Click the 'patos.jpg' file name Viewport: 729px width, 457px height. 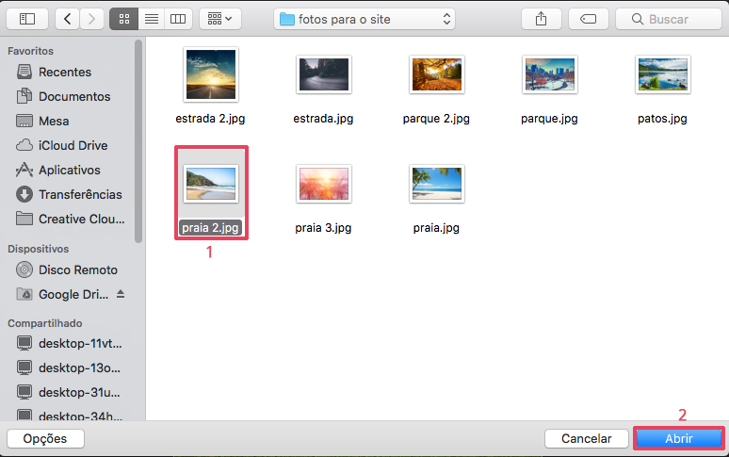pyautogui.click(x=662, y=119)
